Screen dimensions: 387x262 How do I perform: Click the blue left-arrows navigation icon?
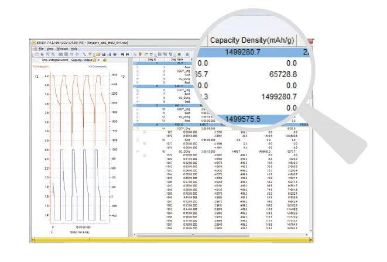122,54
